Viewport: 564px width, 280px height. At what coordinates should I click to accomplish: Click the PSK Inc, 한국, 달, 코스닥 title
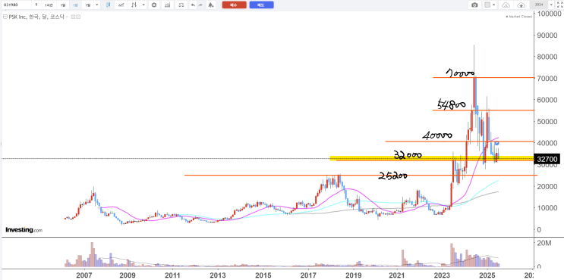pyautogui.click(x=36, y=17)
